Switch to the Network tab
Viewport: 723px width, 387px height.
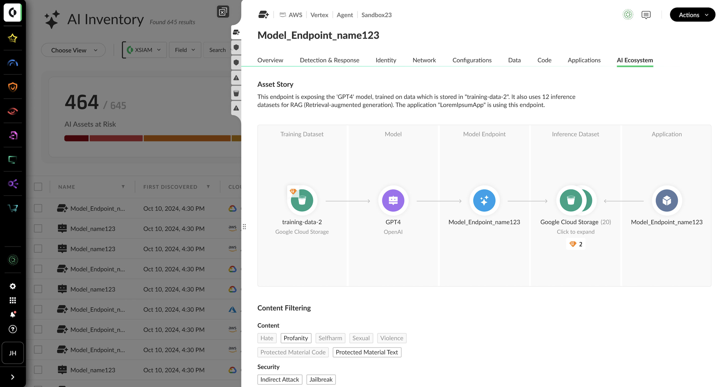[x=424, y=60]
